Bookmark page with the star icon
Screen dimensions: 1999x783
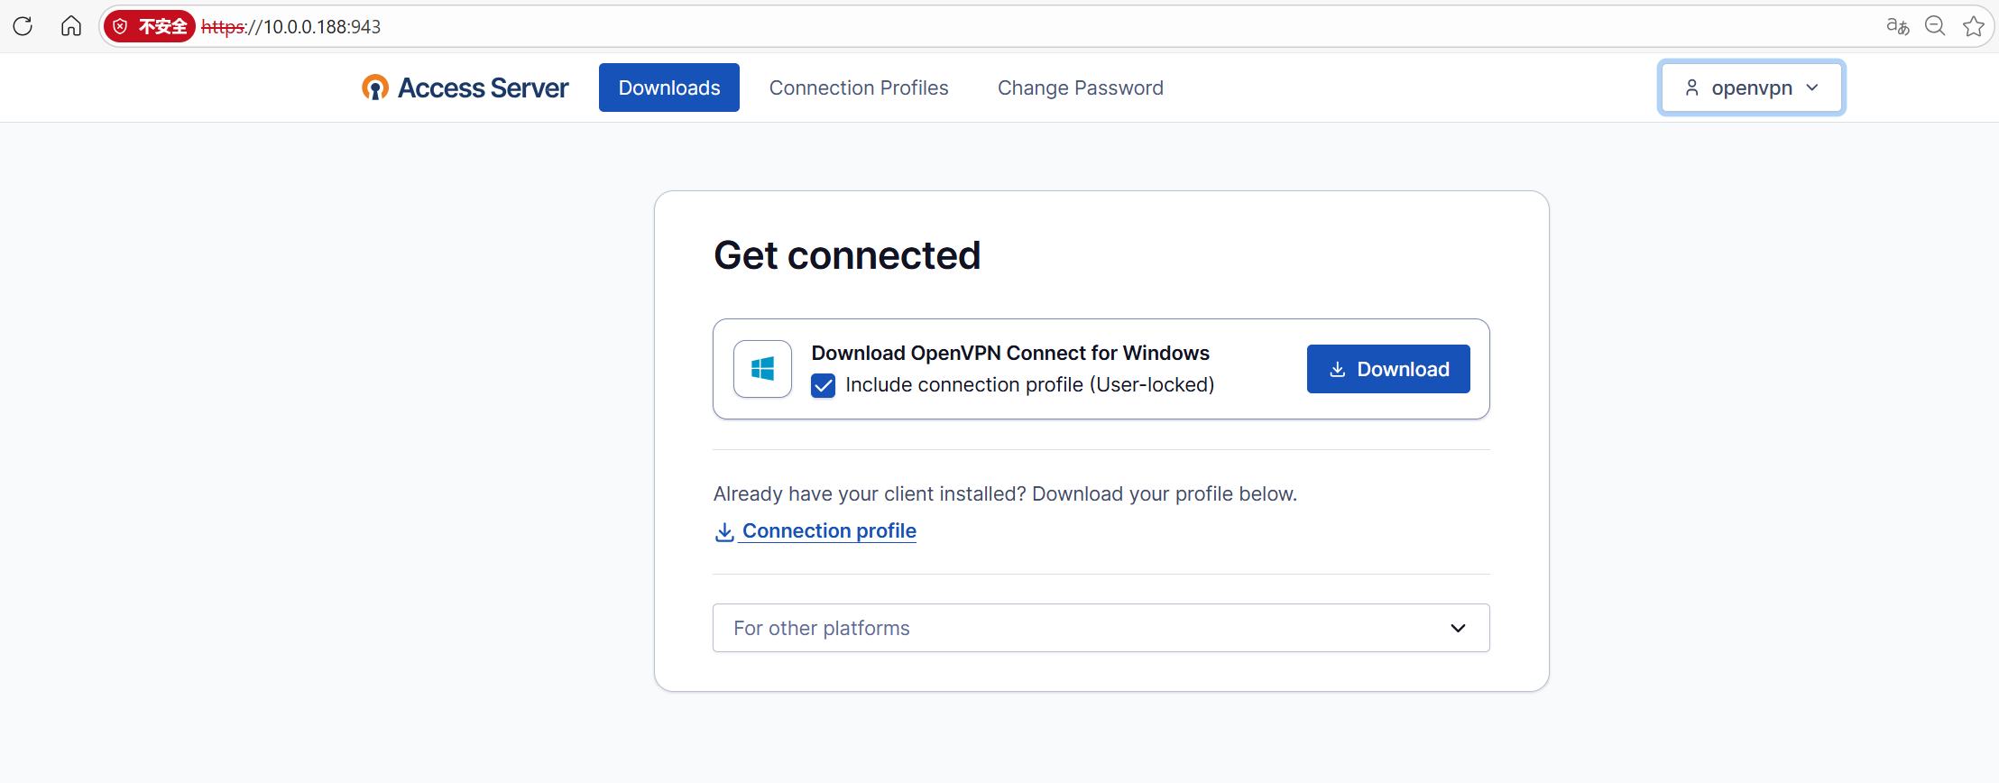(1973, 26)
